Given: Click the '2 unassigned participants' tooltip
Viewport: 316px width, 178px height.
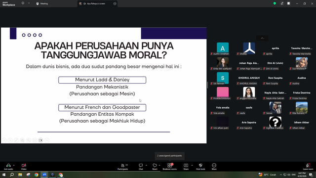Looking at the screenshot, I should click(169, 156).
